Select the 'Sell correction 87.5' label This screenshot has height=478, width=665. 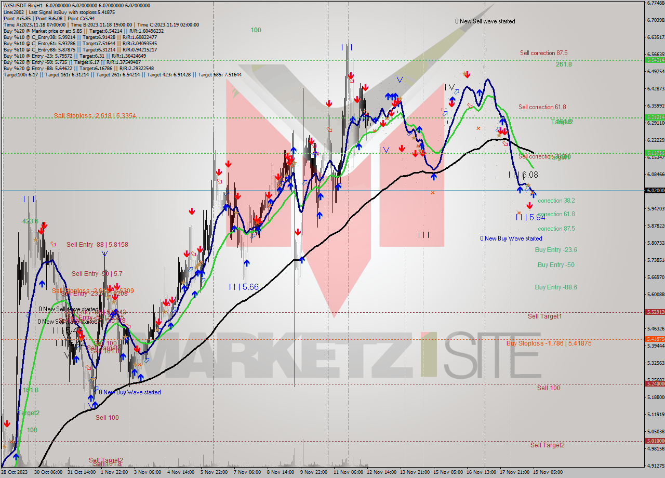coord(543,53)
